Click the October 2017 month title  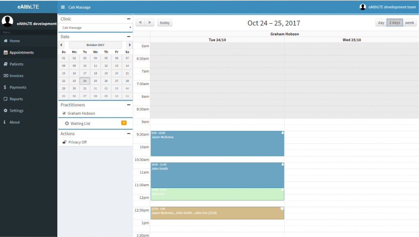pos(95,45)
